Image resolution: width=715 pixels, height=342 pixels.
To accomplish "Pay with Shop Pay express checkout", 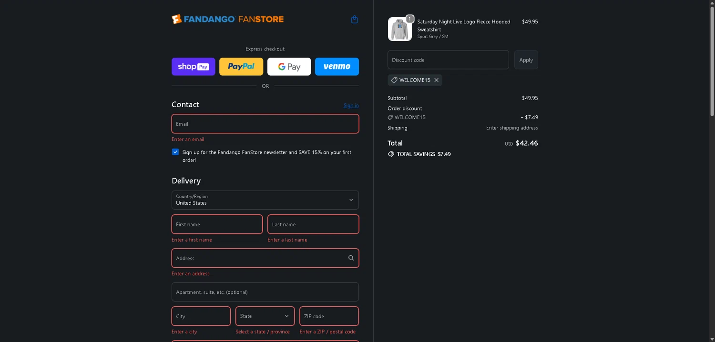I will [194, 67].
